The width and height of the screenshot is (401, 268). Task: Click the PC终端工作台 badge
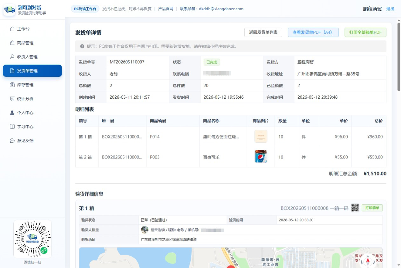[85, 9]
